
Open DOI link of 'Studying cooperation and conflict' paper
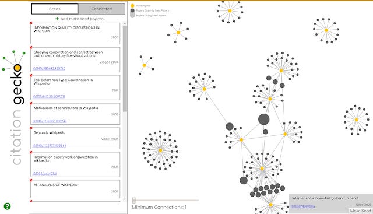tap(49, 68)
